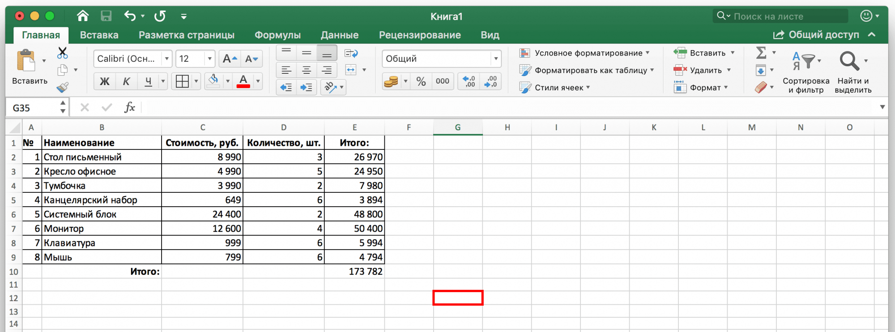This screenshot has width=895, height=332.
Task: Open the Вставить paste options arrow
Action: pyautogui.click(x=44, y=61)
